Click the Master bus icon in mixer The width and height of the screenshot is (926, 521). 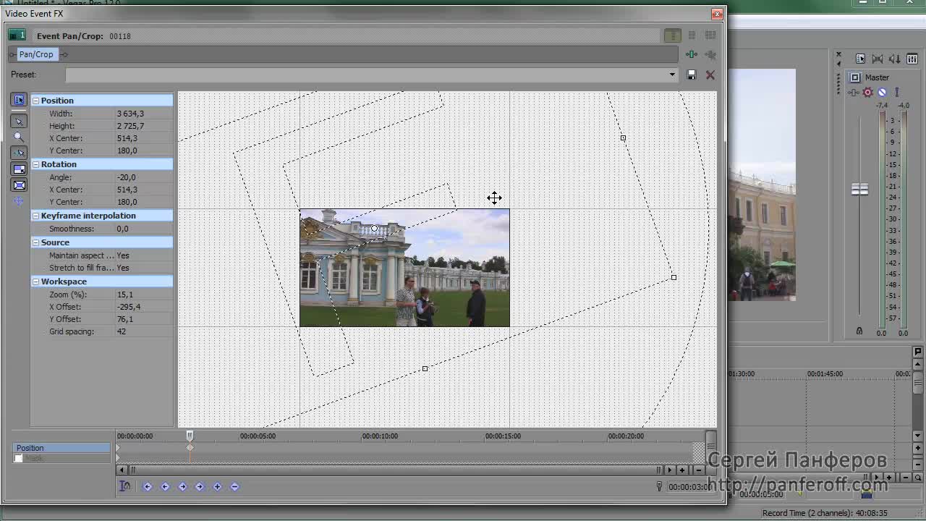855,77
